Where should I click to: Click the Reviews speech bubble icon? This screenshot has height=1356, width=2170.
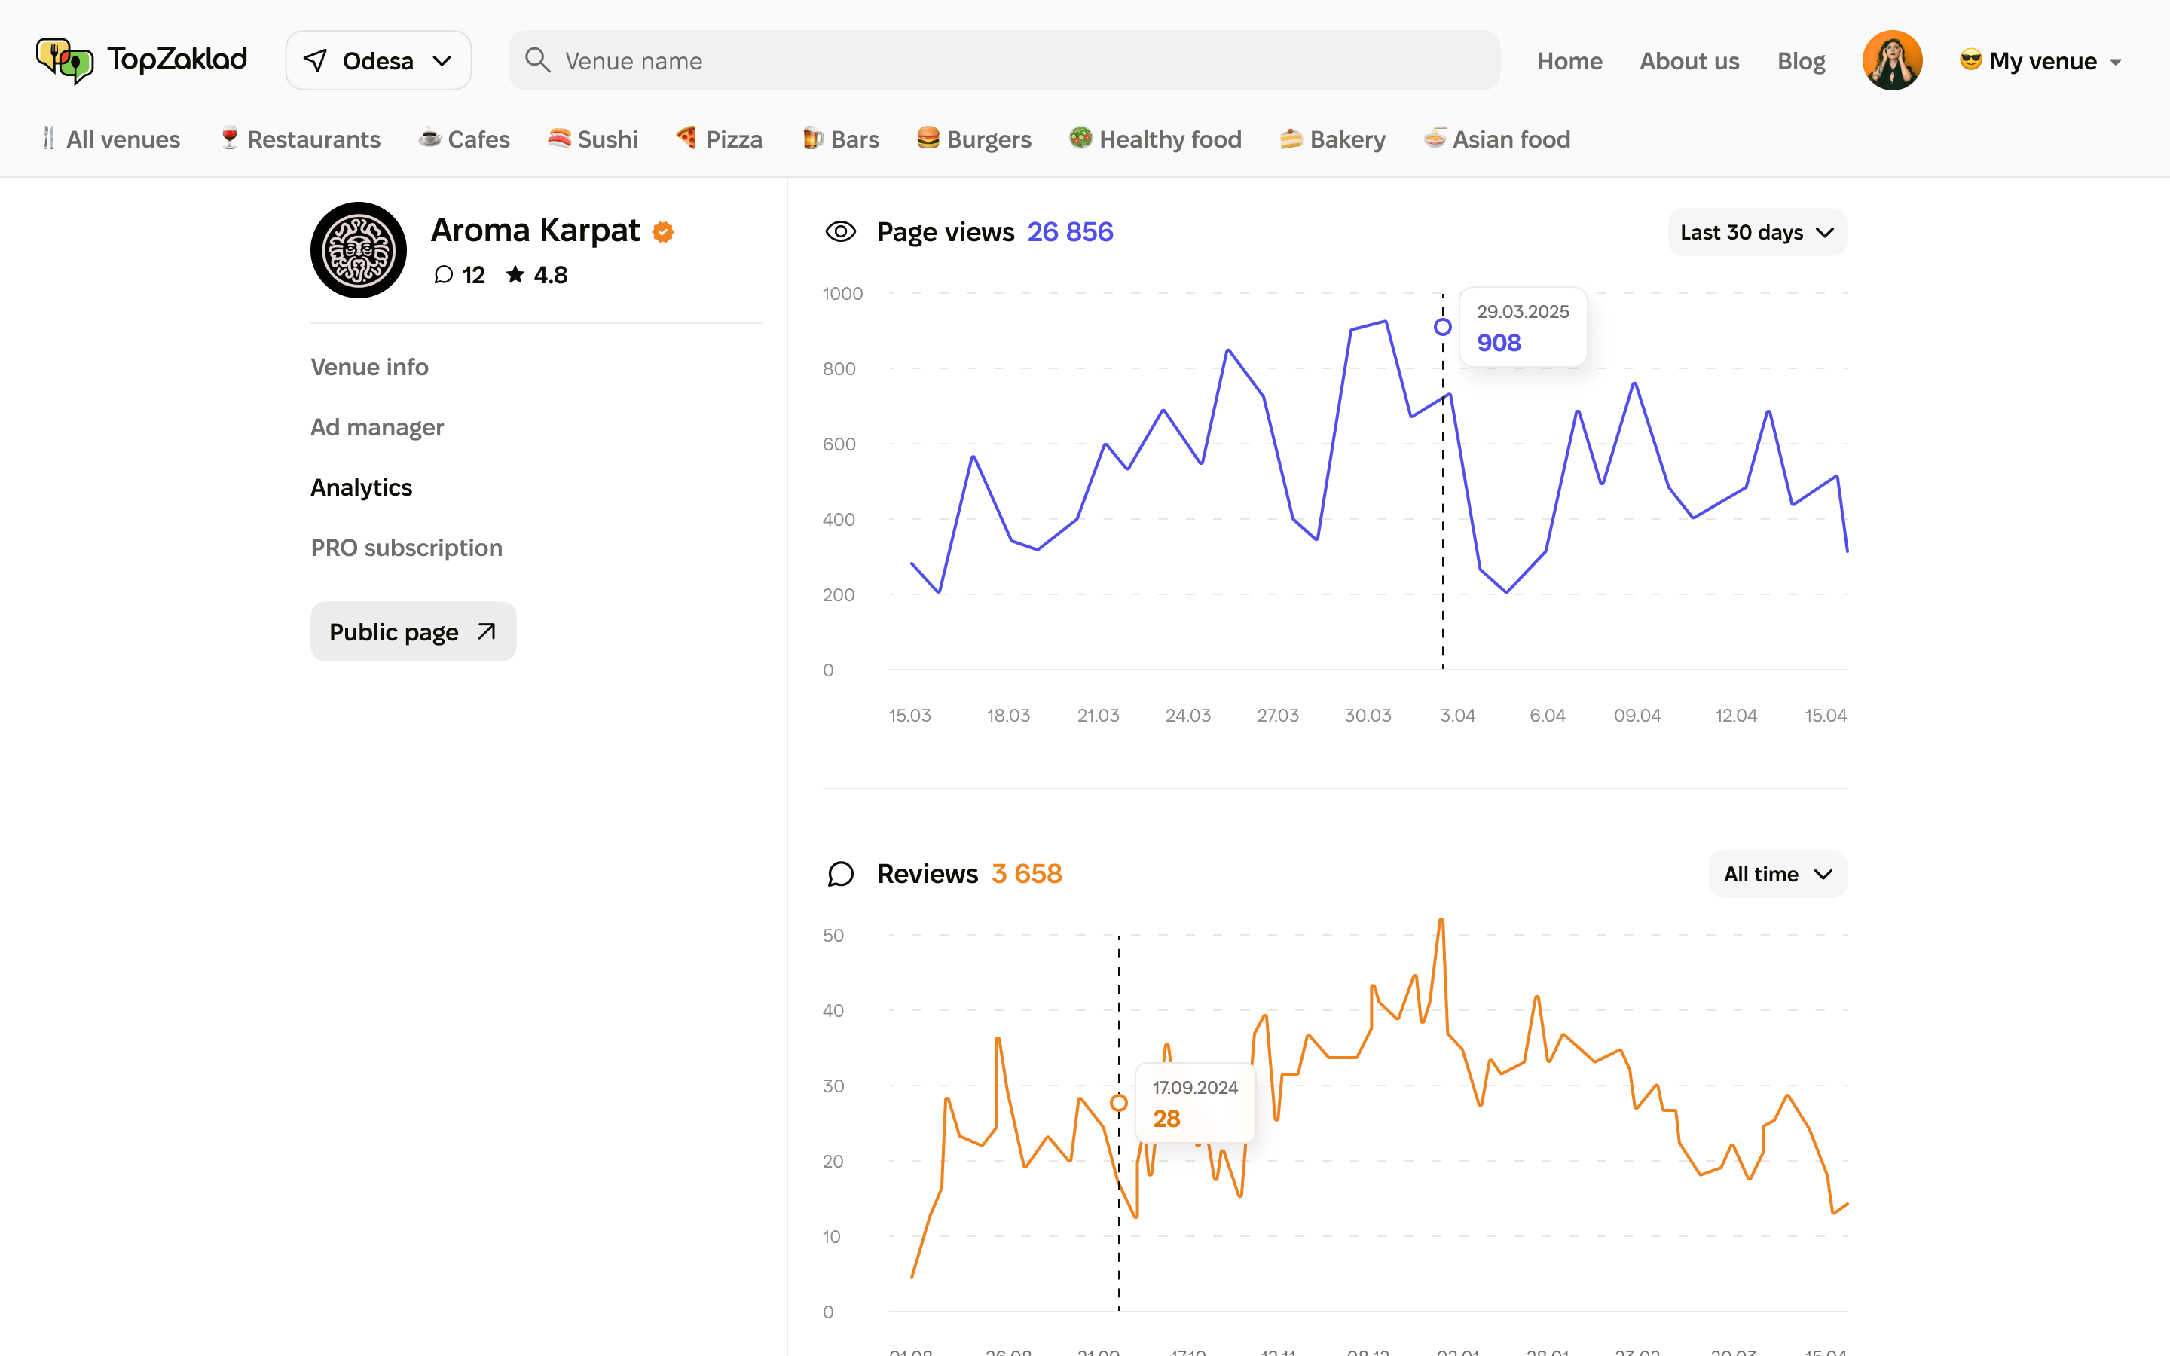pyautogui.click(x=840, y=874)
